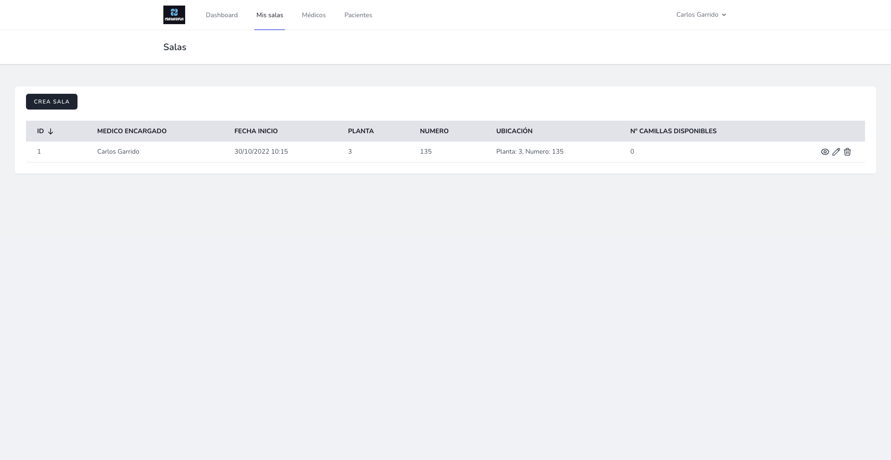891x460 pixels.
Task: Toggle sort direction arrow beside ID
Action: [51, 131]
